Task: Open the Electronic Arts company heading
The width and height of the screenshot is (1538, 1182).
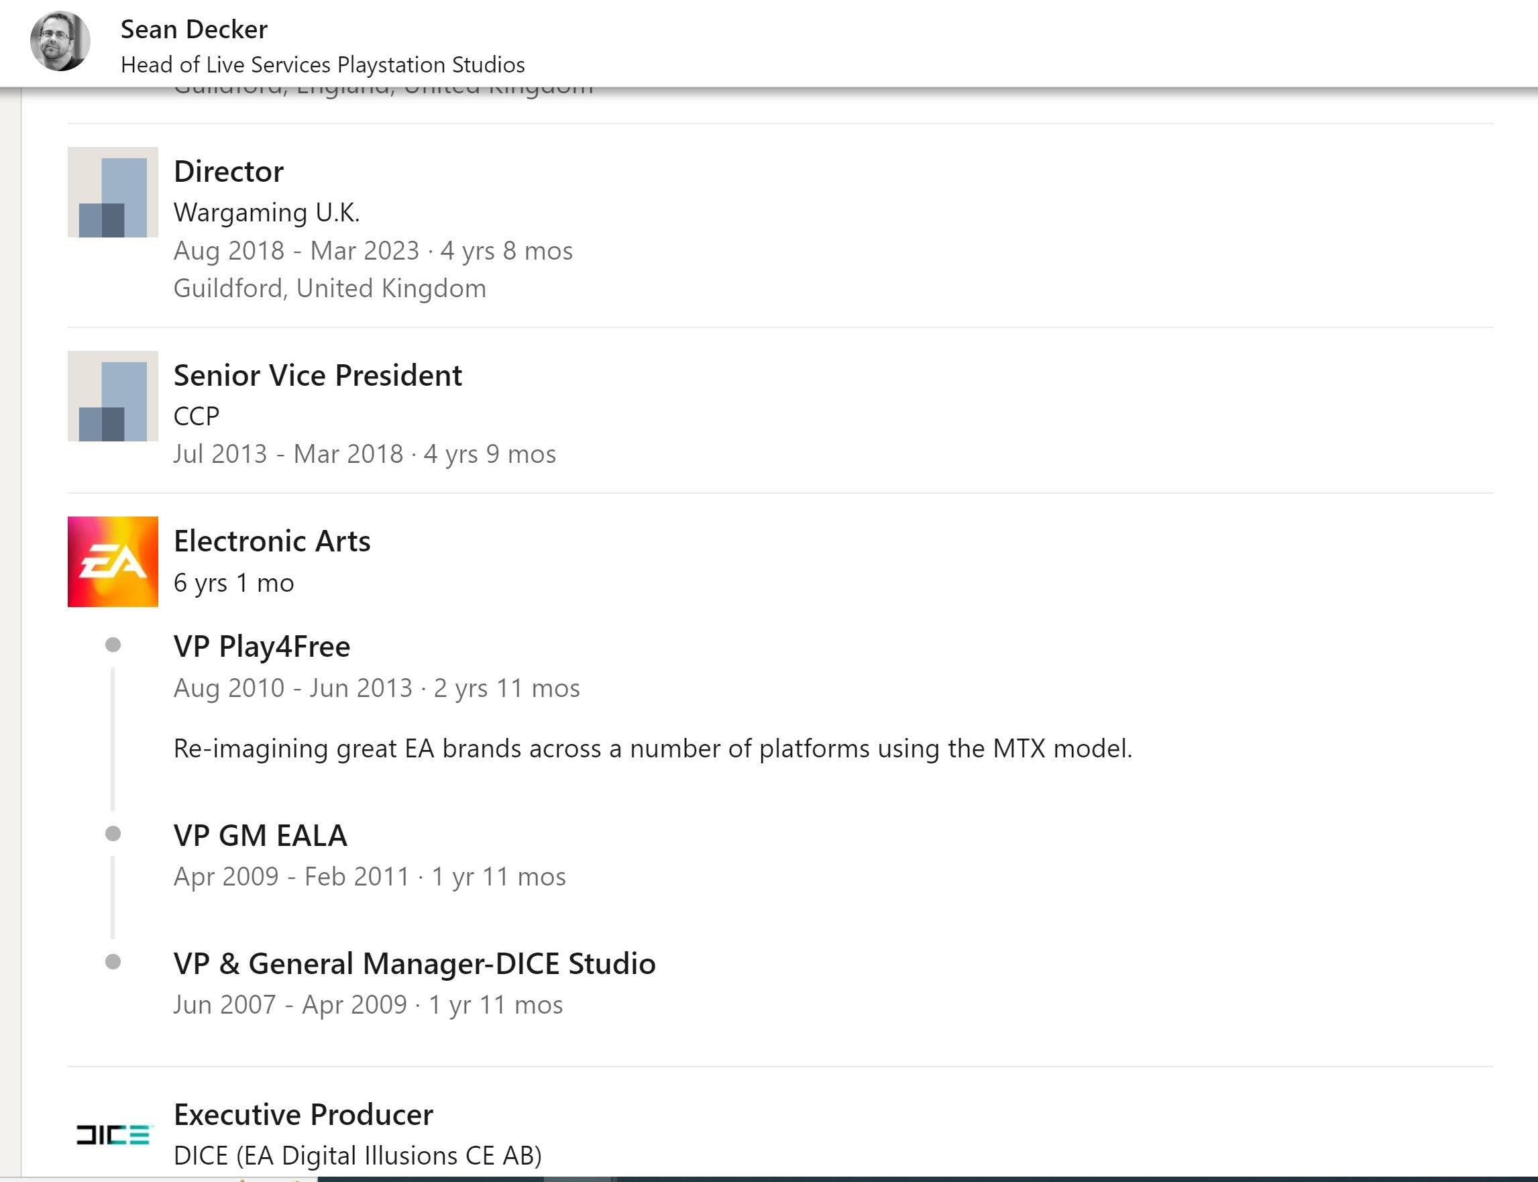Action: [272, 541]
